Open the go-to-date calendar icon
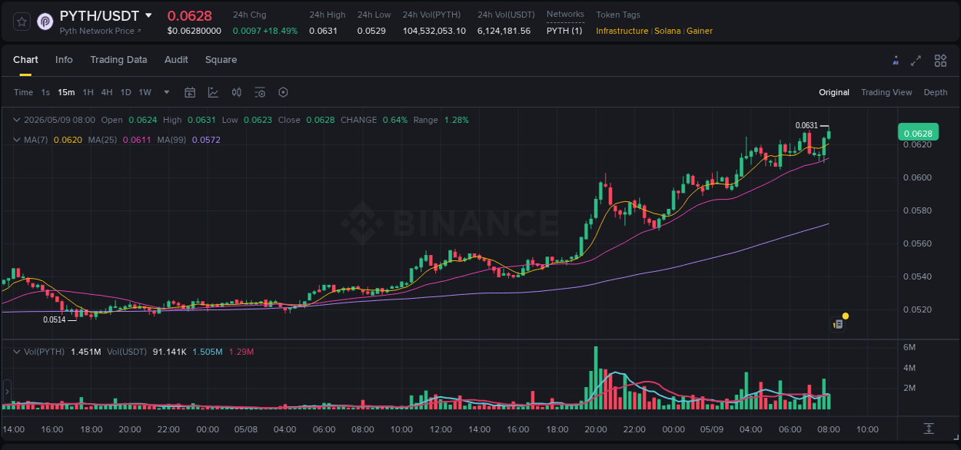Image resolution: width=961 pixels, height=450 pixels. (190, 92)
